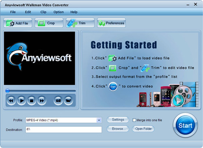Viewport: 203px width, 148px height.
Task: Open the Option menu
Action: pyautogui.click(x=58, y=12)
